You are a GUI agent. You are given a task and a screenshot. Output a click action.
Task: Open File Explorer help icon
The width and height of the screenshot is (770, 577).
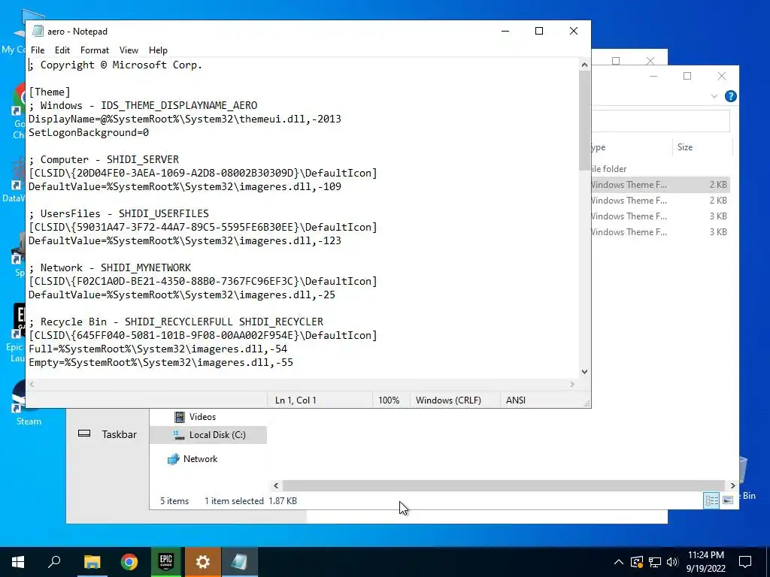point(730,96)
